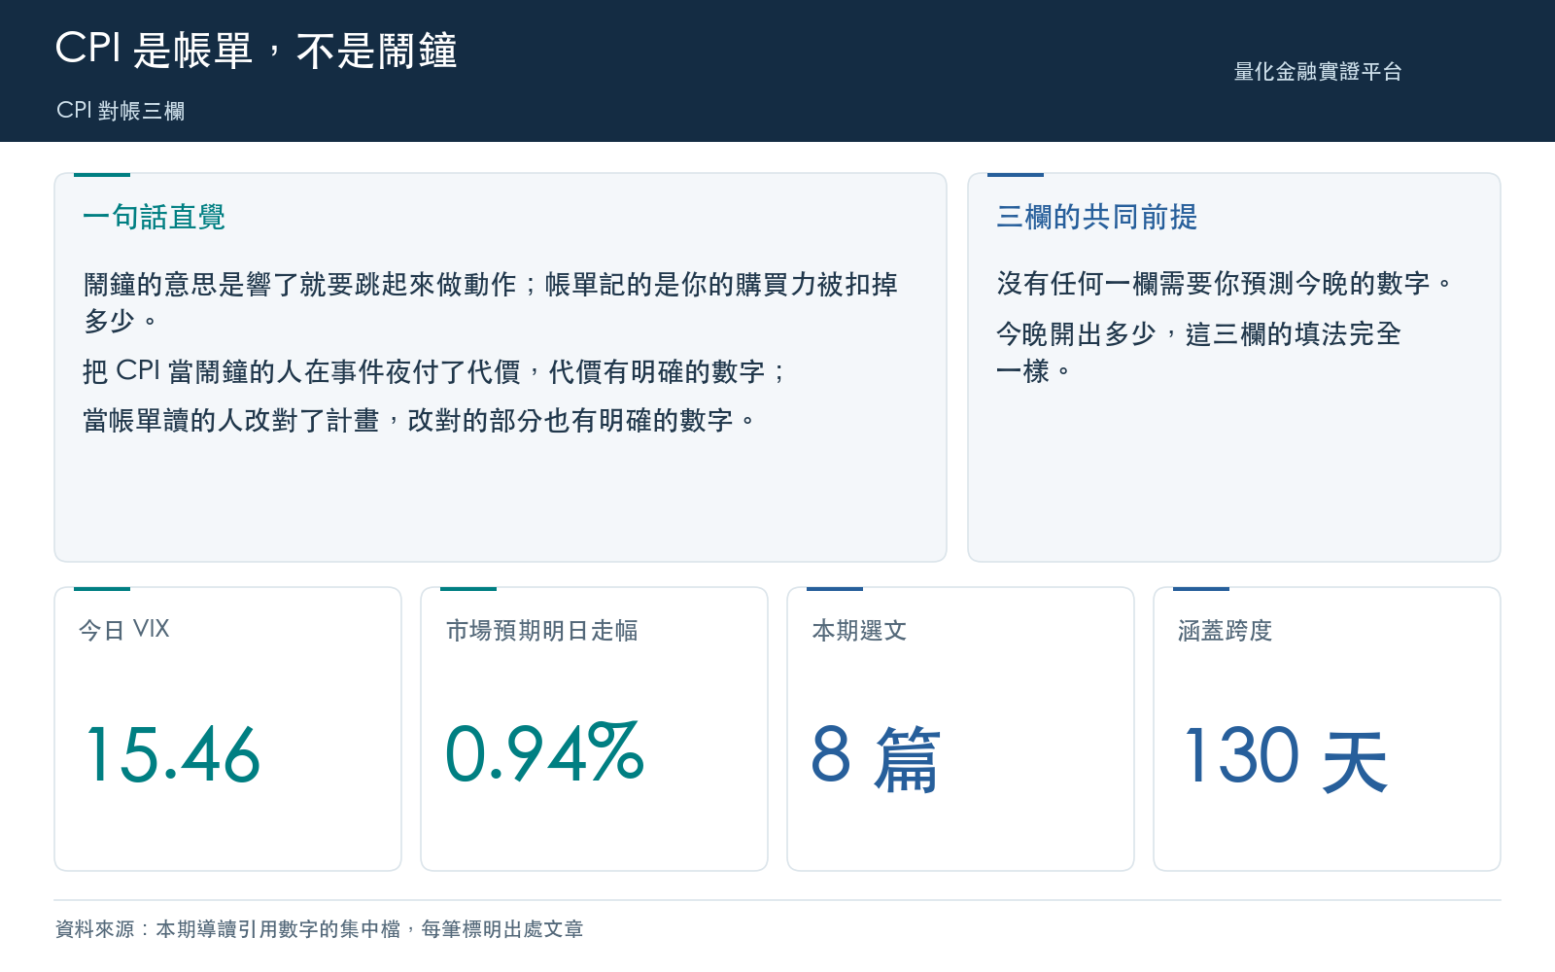Click the sentence starting '今晚開出多少'
Viewport: 1555px width, 972px height.
[1198, 352]
